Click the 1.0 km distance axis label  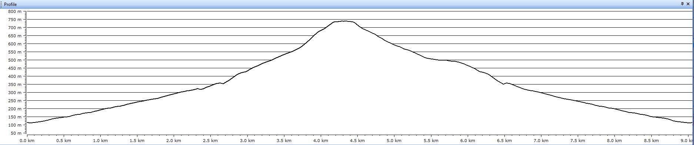coord(100,141)
